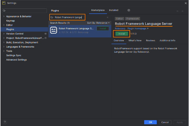Click the back navigation arrow
189x126 pixels.
pyautogui.click(x=178, y=11)
